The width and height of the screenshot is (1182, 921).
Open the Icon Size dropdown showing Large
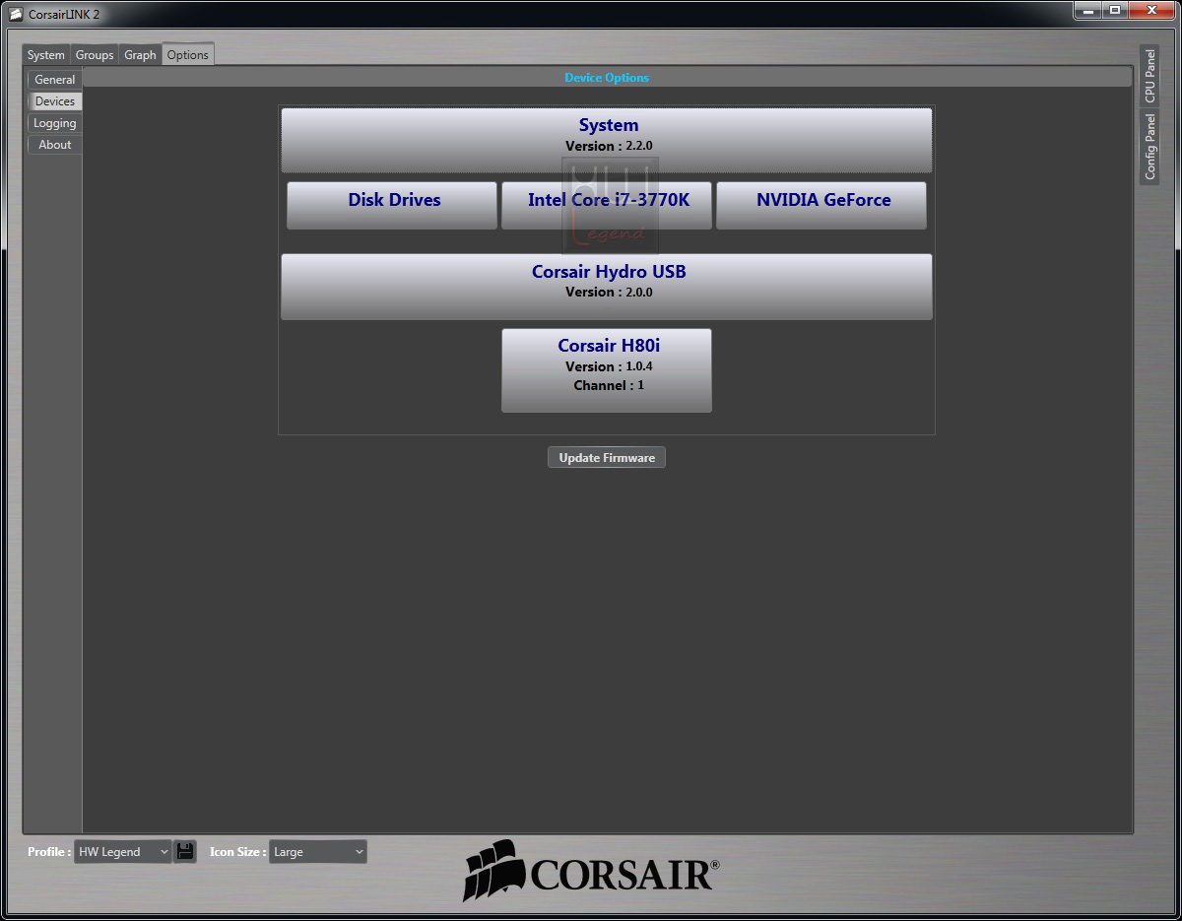pos(317,851)
